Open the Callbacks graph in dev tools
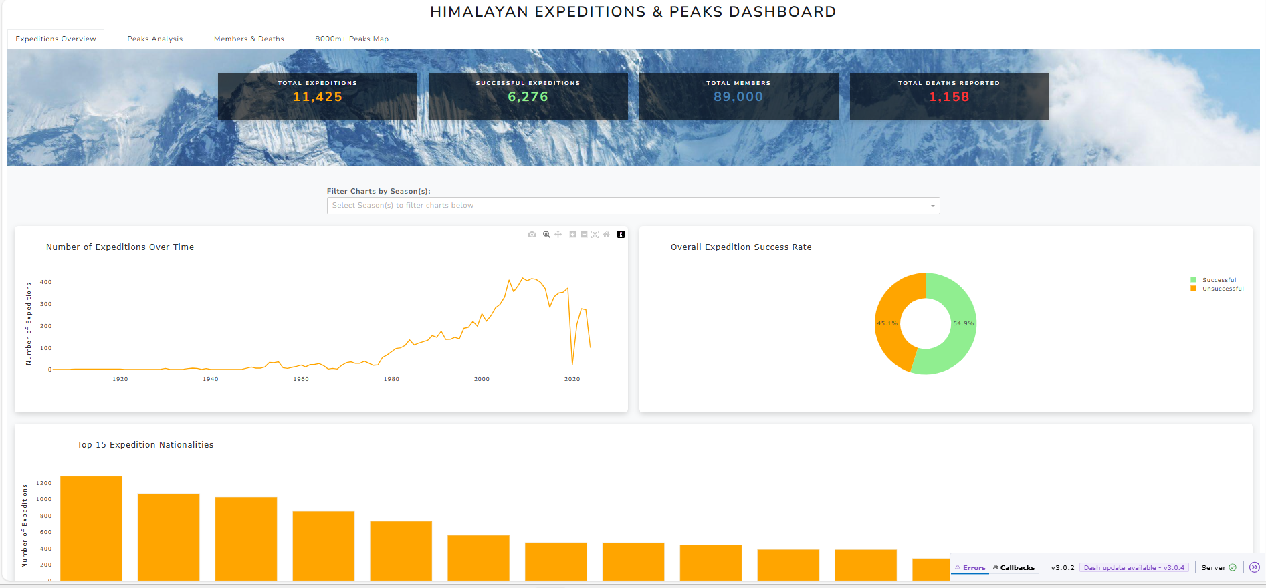The width and height of the screenshot is (1266, 588). (x=1013, y=567)
